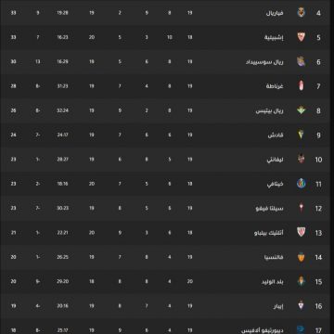Screen dimensions: 334x334
Task: Click the Athletic Bilbao striped crest
Action: pos(301,233)
